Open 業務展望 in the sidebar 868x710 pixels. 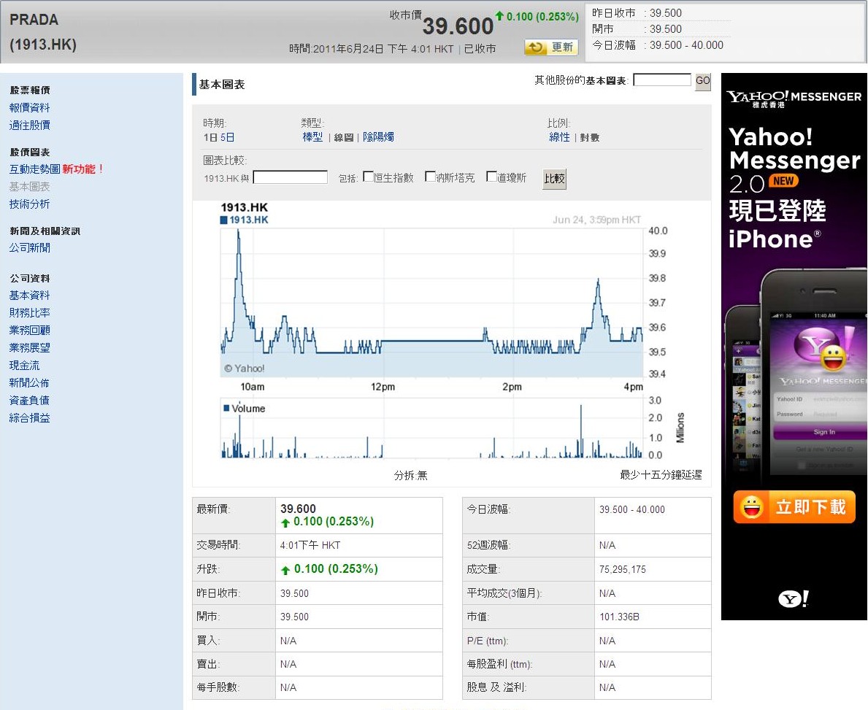point(29,348)
